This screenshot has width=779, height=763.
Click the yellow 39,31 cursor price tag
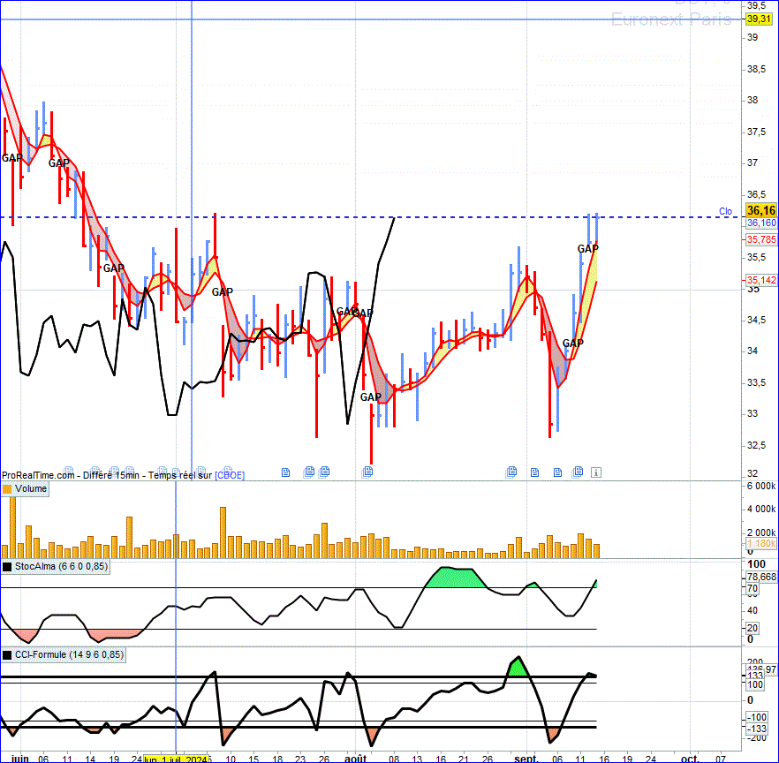point(760,19)
